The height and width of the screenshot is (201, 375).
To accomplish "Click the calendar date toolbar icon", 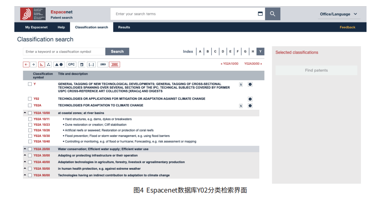I will coord(82,64).
